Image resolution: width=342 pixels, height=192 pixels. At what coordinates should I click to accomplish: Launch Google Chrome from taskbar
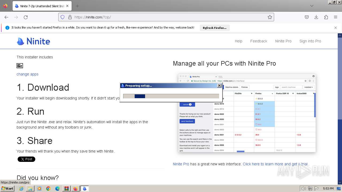click(48, 189)
